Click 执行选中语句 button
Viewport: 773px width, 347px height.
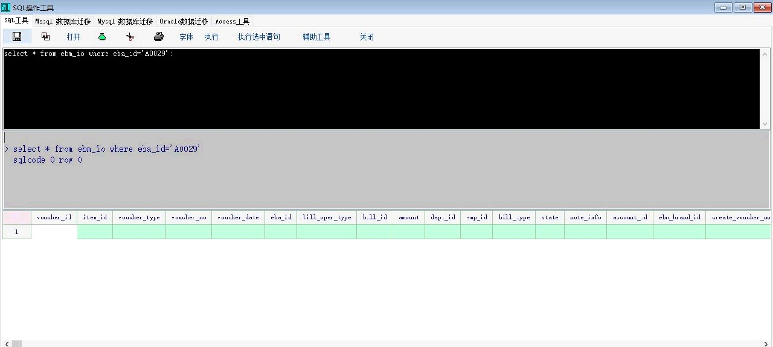(258, 37)
